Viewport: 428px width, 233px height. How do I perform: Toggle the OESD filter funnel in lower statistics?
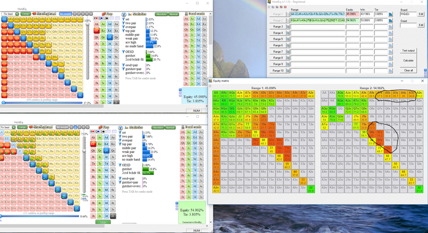(x=120, y=165)
